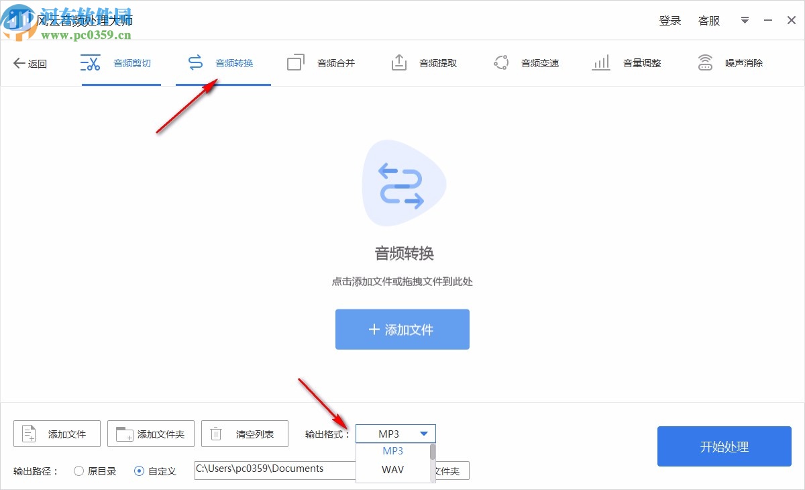Screen dimensions: 805x490
Task: Click the 噪声消除 noise removal icon
Action: point(705,62)
